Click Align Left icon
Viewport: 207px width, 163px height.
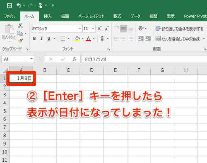(x=116, y=38)
